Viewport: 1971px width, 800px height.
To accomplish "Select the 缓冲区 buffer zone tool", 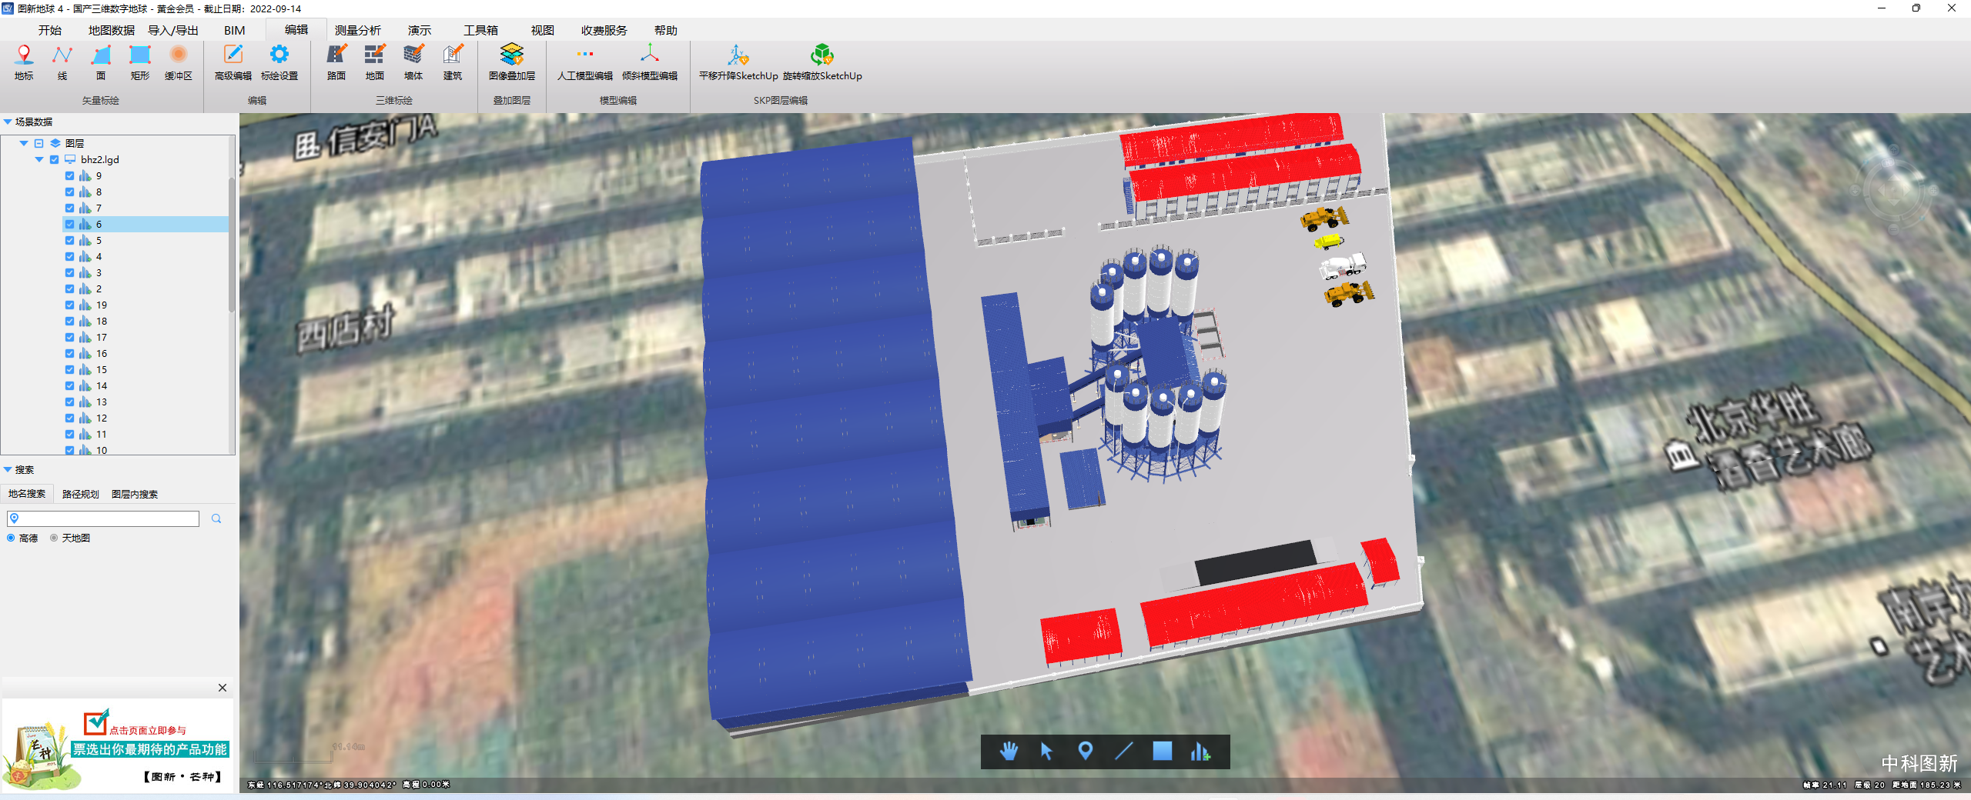I will pyautogui.click(x=178, y=62).
